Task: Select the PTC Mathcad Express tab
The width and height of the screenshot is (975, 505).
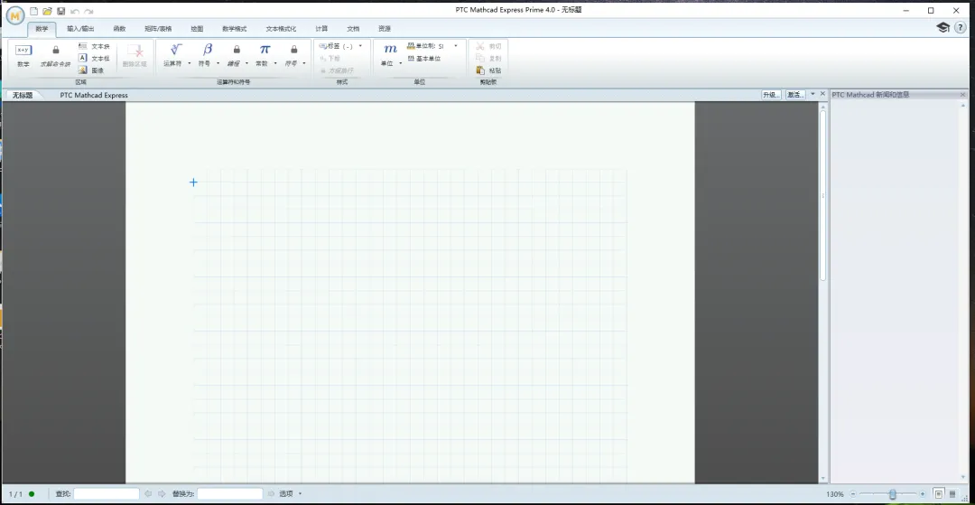Action: tap(94, 95)
